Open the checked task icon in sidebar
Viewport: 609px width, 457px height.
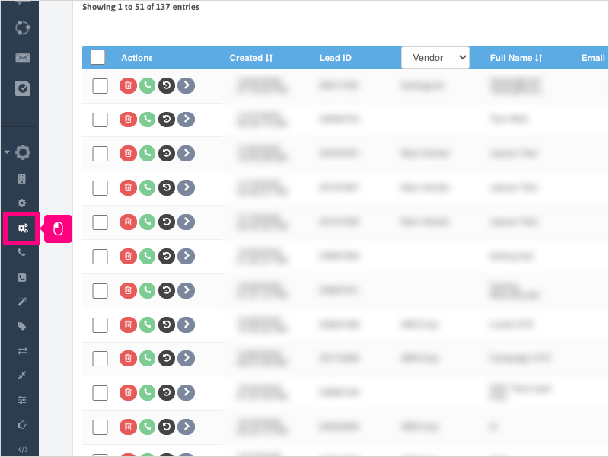pyautogui.click(x=23, y=88)
